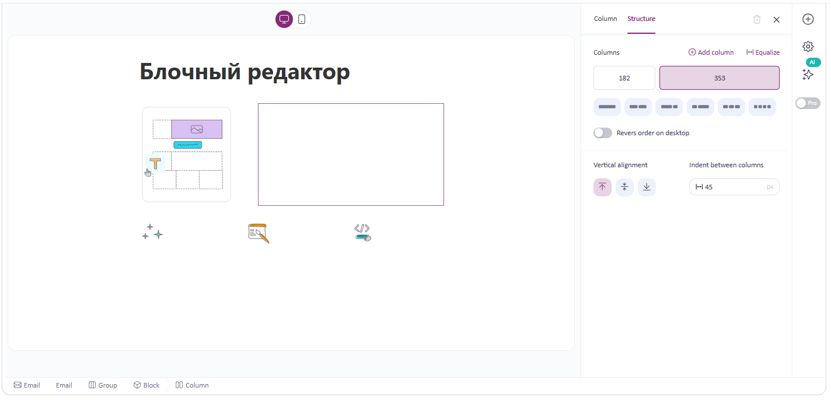Edit the indent between columns value
This screenshot has width=831, height=401.
click(734, 187)
